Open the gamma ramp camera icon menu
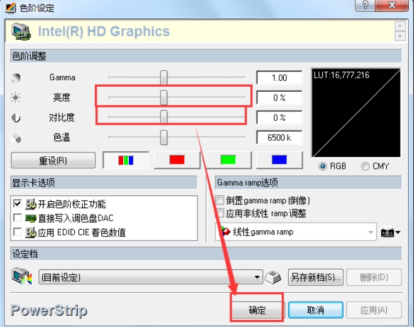Viewport: 414px width, 327px height. pyautogui.click(x=391, y=232)
